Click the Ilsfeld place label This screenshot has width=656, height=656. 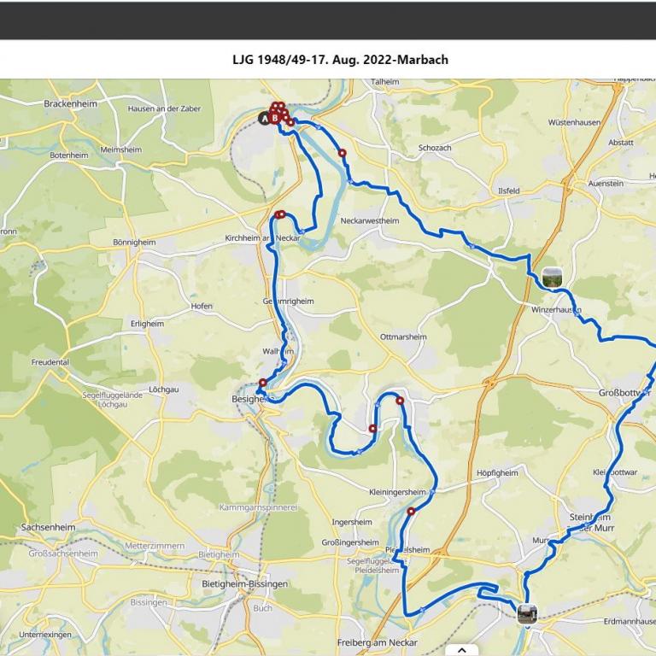pos(509,190)
